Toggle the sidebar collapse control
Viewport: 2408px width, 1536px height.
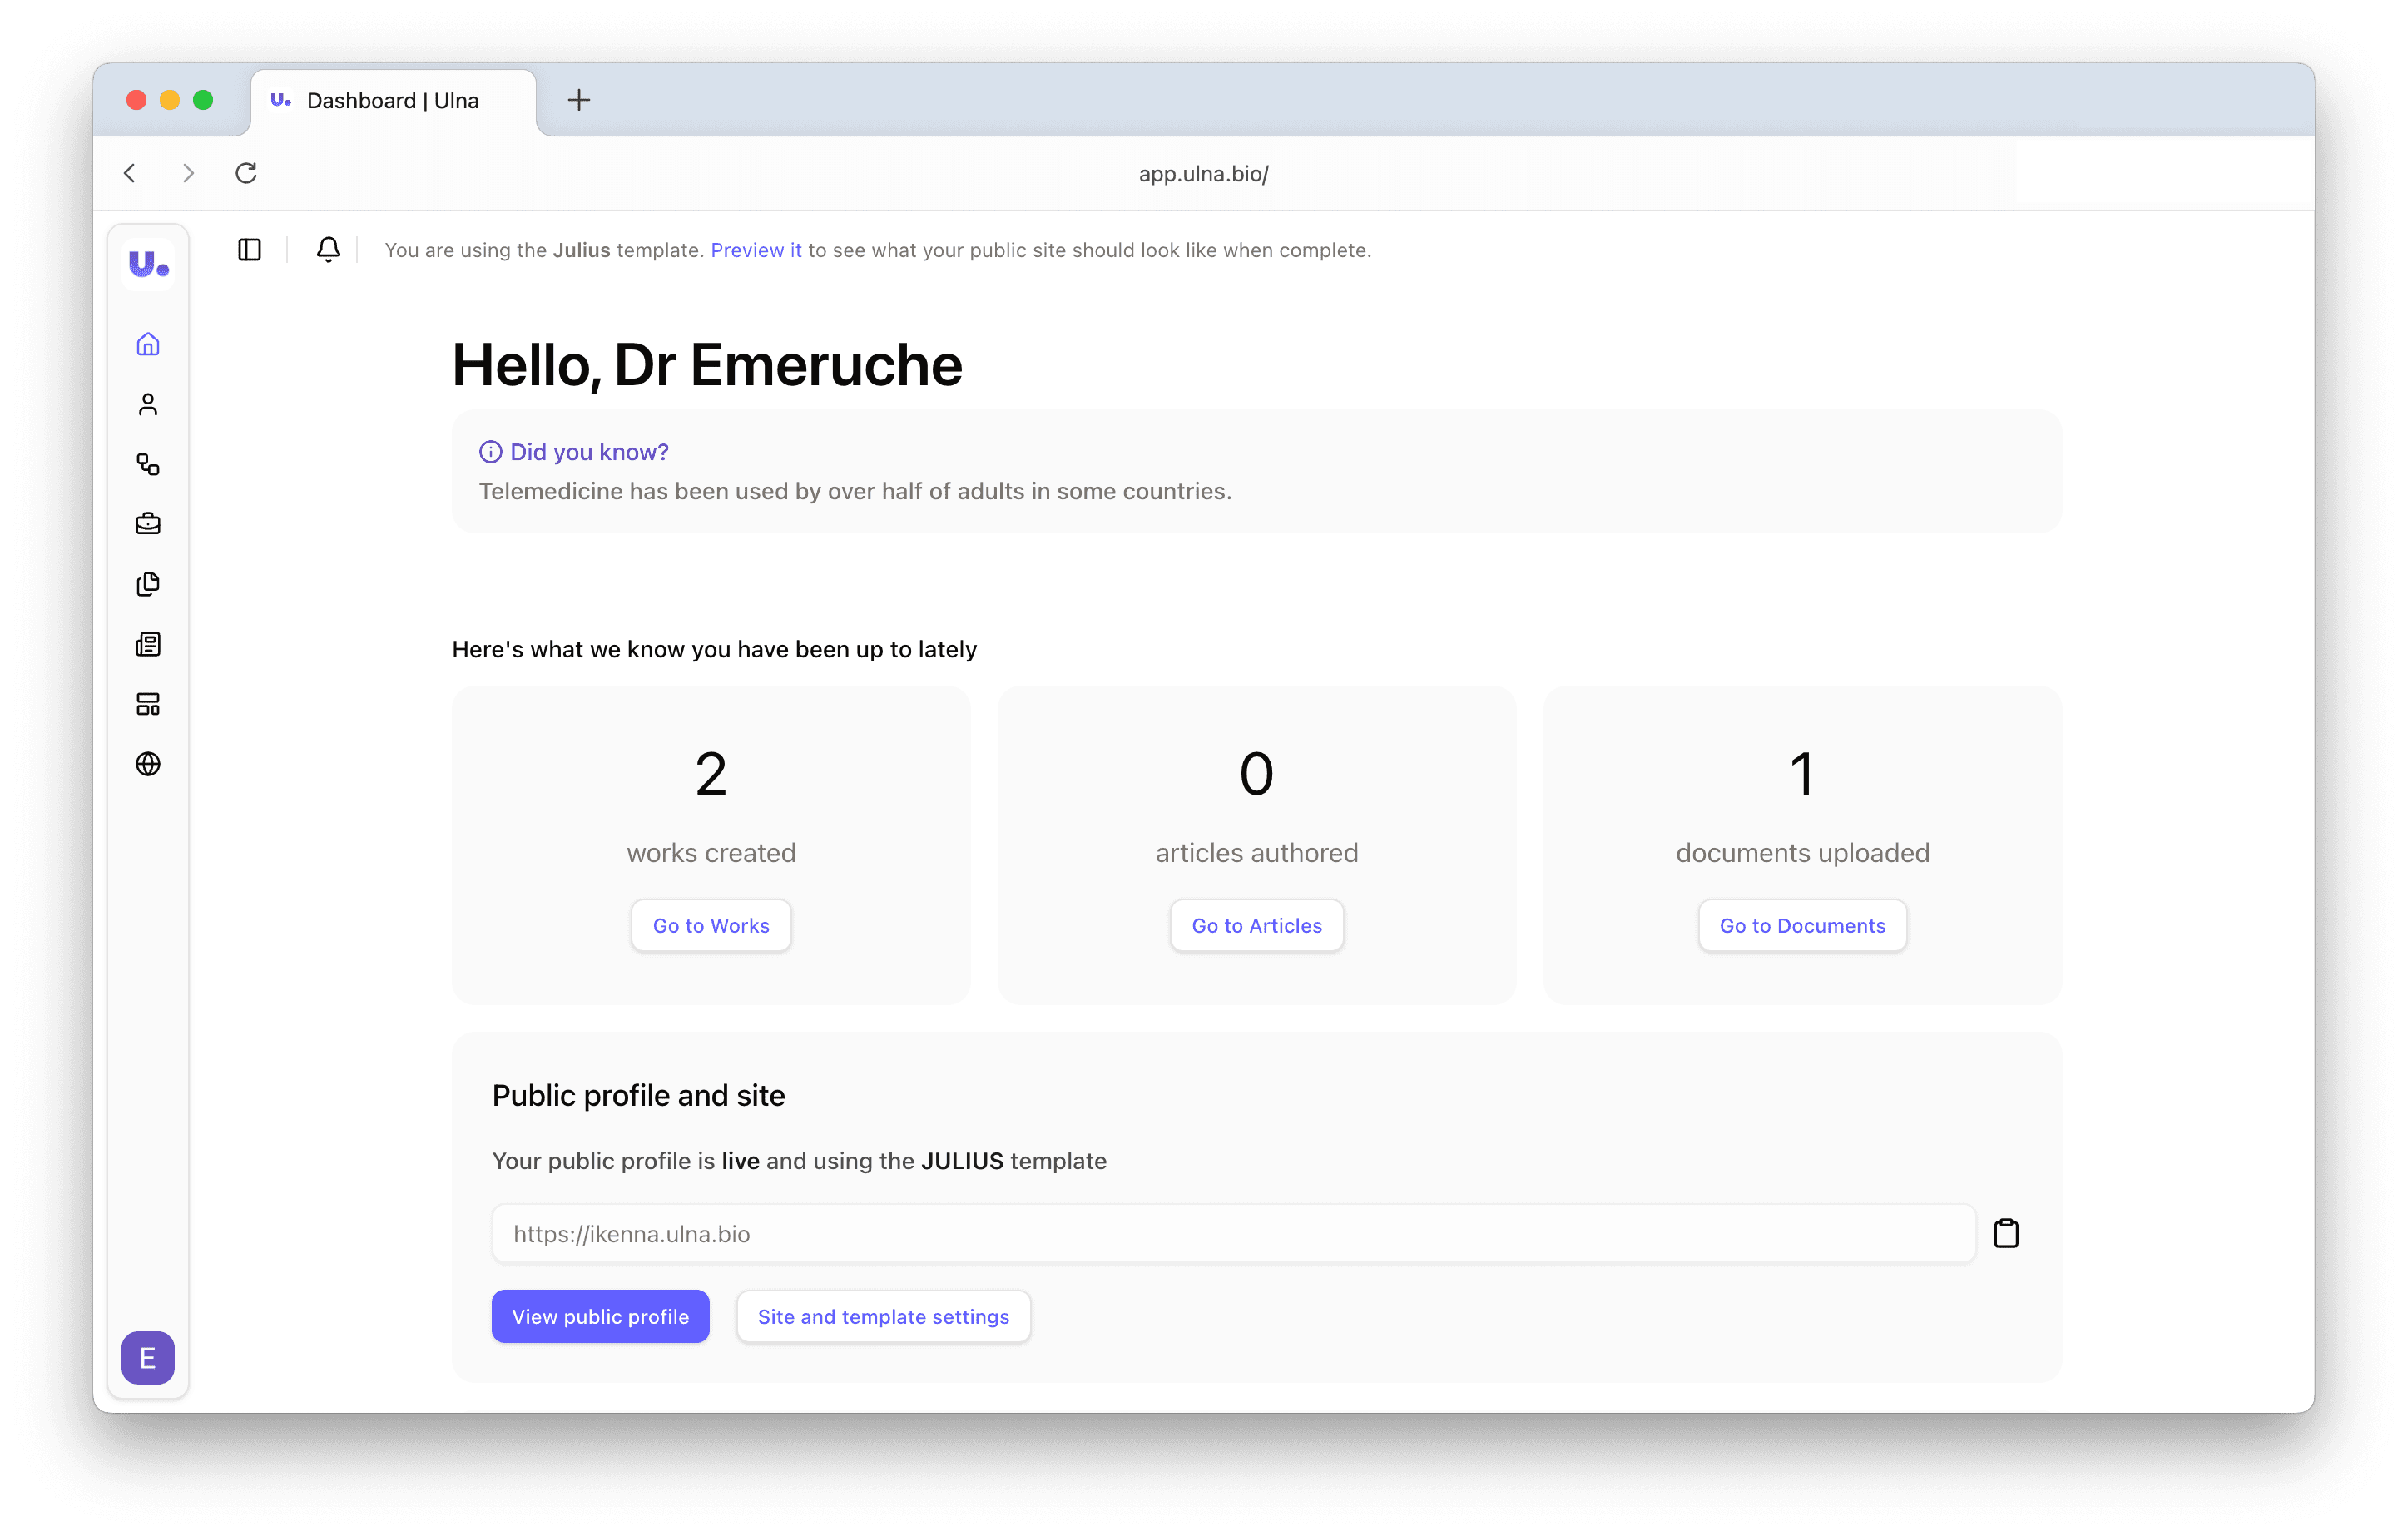point(249,250)
